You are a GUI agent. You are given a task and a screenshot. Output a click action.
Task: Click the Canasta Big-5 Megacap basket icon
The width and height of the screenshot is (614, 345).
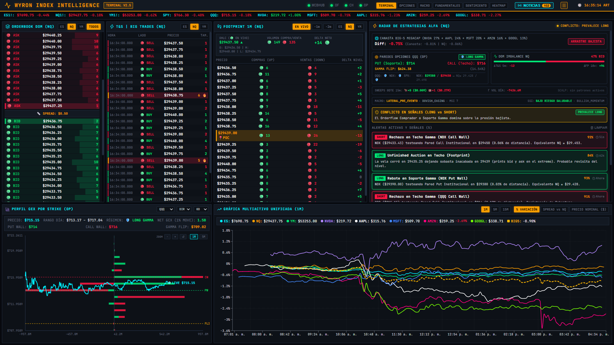click(x=377, y=38)
